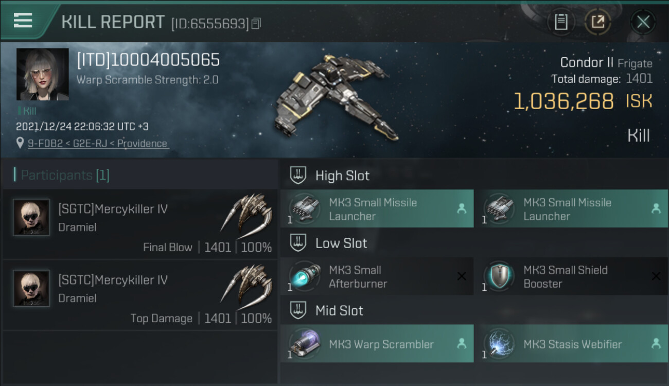Select second MK3 Small Missile Launcher
Screen dimensions: 669x386
[x=571, y=209]
